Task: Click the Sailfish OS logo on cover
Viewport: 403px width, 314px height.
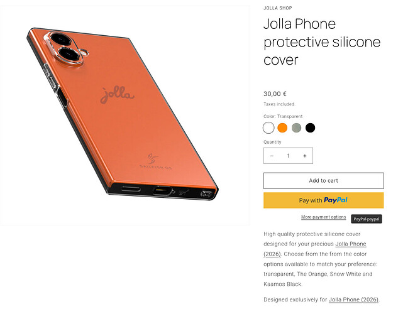Action: (155, 161)
